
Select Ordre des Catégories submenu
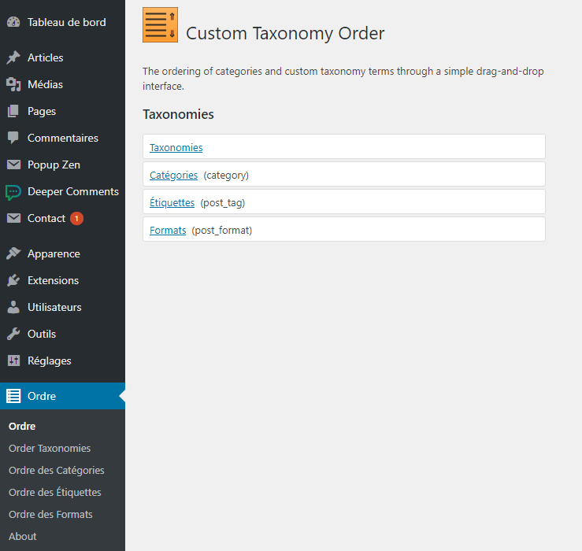tap(57, 470)
